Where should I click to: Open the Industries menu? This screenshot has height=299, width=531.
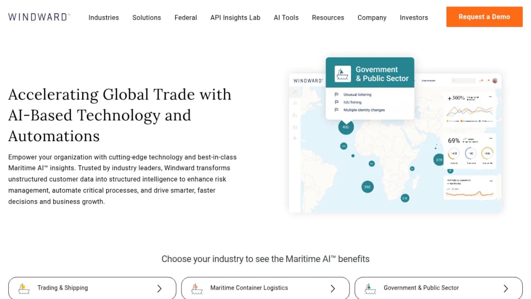104,18
